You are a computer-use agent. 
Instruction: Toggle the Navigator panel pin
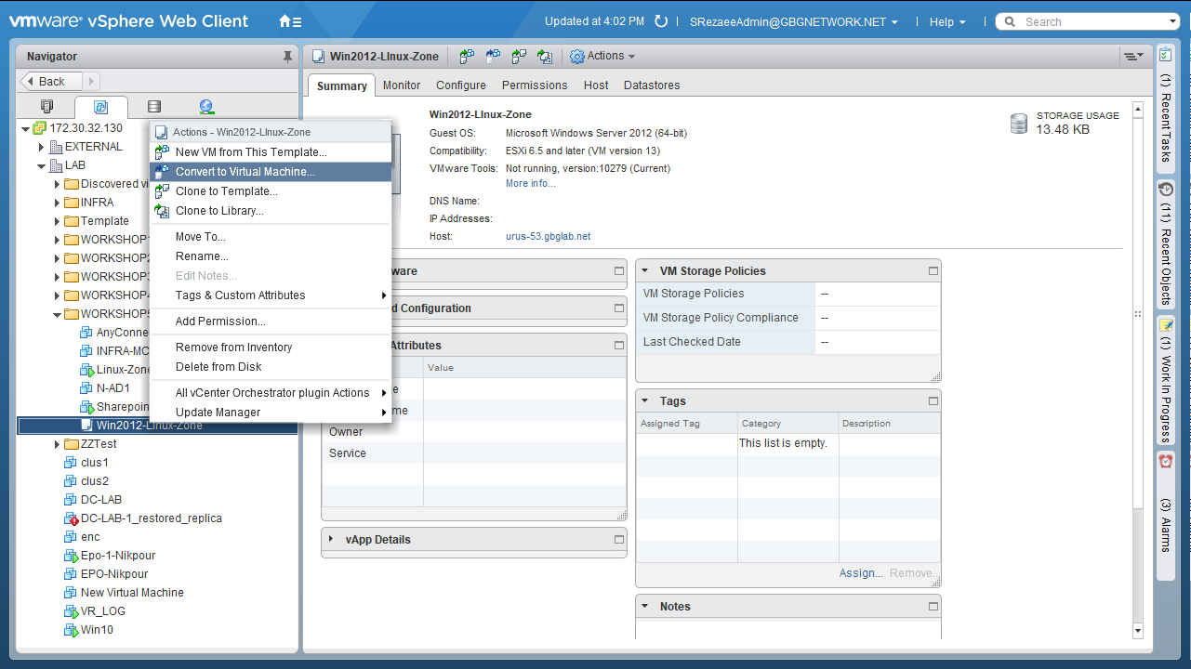[287, 57]
